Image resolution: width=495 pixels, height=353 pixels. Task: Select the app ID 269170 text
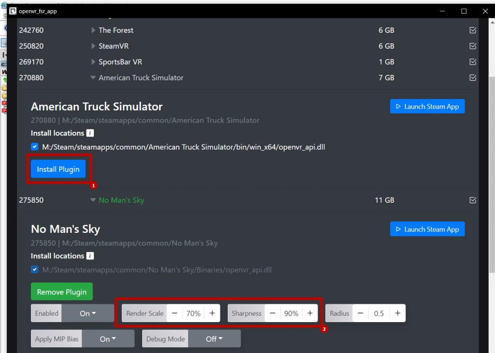click(31, 62)
